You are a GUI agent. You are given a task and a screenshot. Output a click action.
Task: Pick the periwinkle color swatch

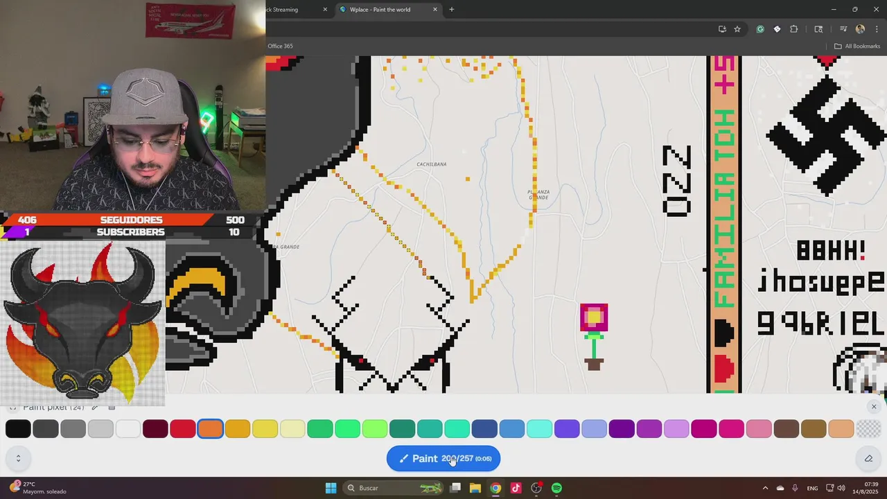(595, 429)
